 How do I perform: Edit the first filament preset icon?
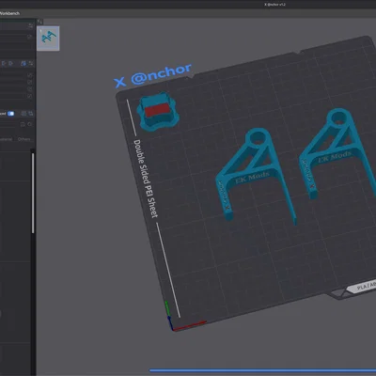click(30, 75)
